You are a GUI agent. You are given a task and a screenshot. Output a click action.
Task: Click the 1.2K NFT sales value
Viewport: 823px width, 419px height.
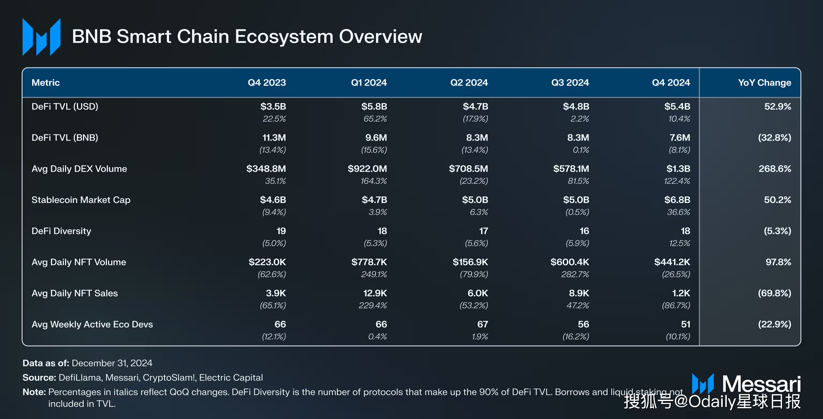coord(681,293)
